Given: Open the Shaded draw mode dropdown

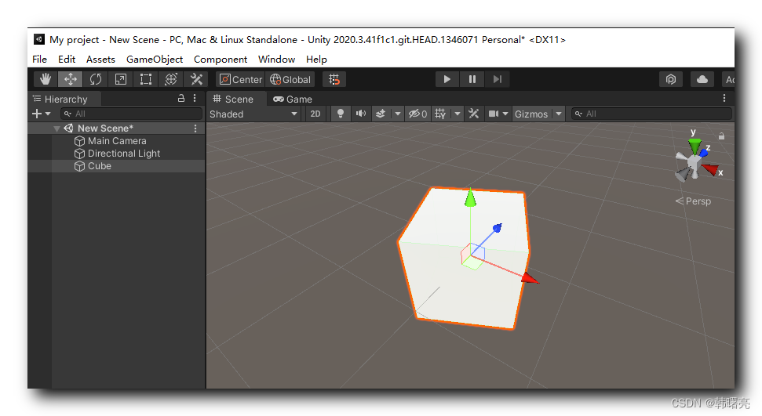Looking at the screenshot, I should point(253,114).
